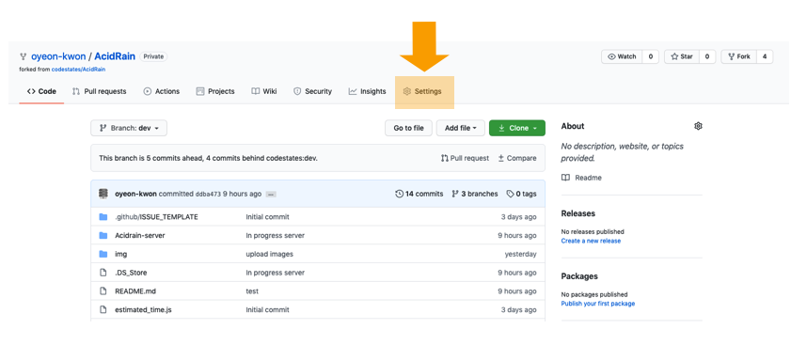791x345 pixels.
Task: Open the .DS_Store file
Action: 131,273
